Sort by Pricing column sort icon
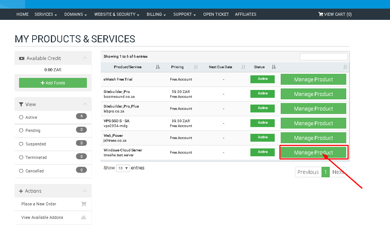Screen dimensions: 390x235 pyautogui.click(x=196, y=67)
